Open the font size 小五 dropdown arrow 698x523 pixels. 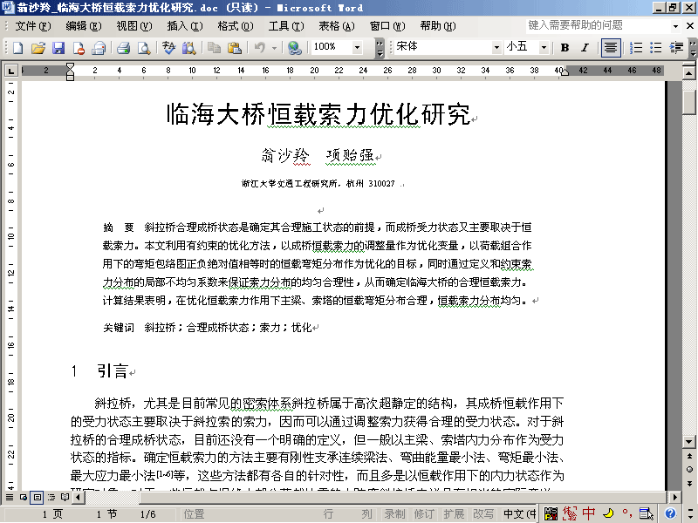click(544, 47)
